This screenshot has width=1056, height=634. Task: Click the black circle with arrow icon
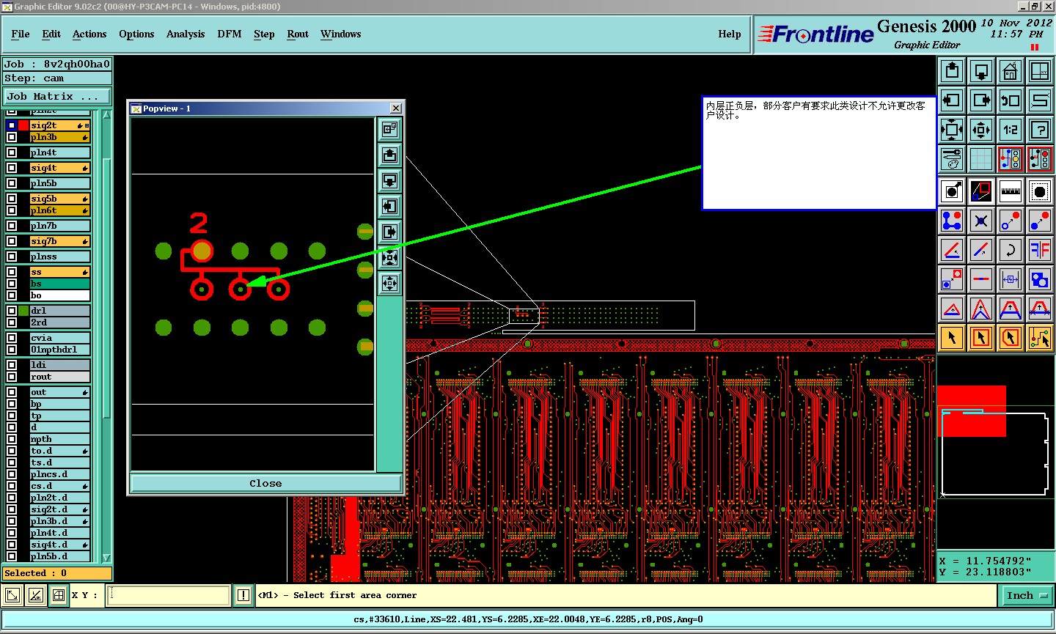point(952,191)
